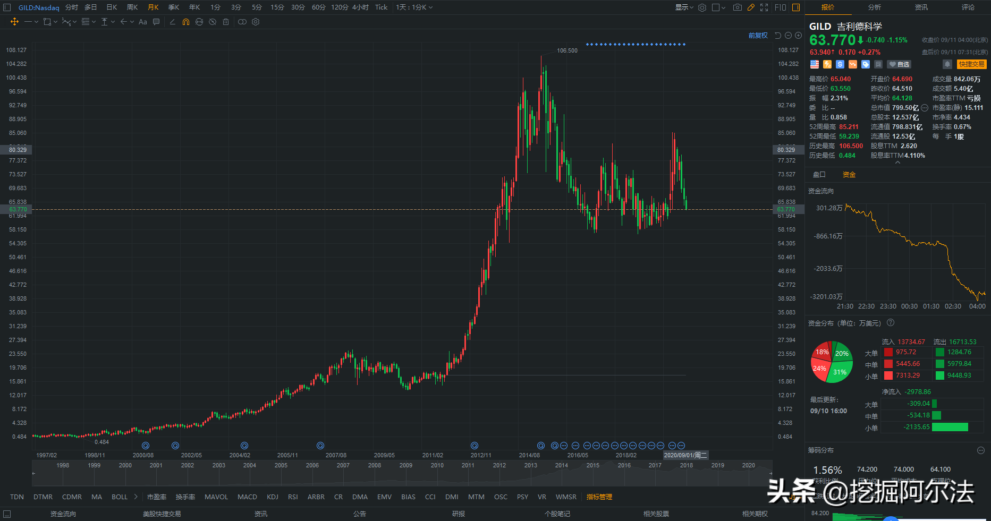Click the help question mark by 资金分布
Screen dimensions: 991x521
[x=891, y=323]
